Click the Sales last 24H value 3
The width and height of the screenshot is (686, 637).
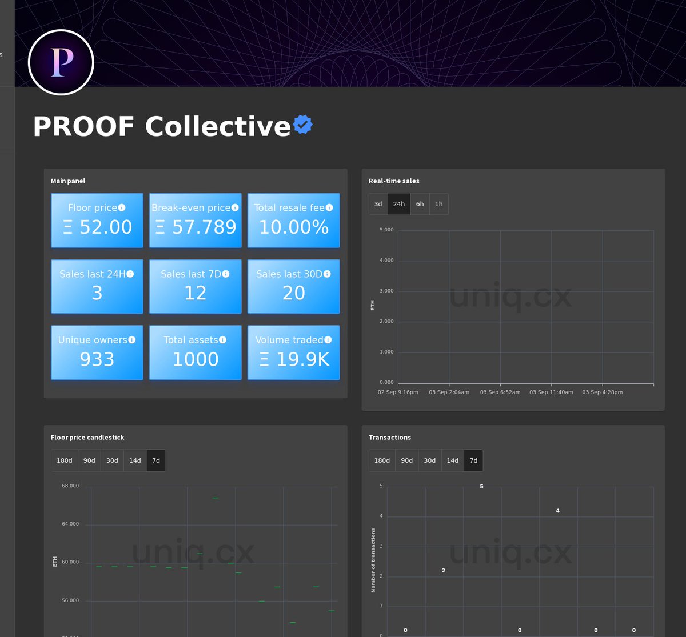pos(97,293)
